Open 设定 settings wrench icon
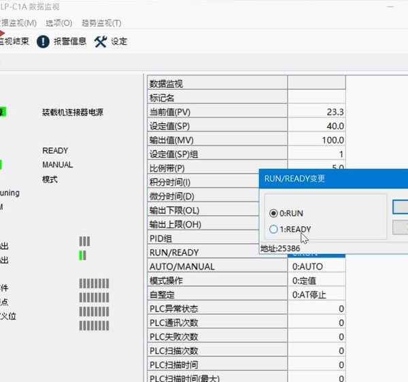This screenshot has width=408, height=382. pos(101,42)
